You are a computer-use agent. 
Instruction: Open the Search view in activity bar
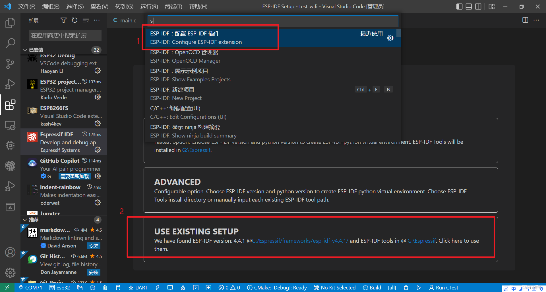(10, 43)
